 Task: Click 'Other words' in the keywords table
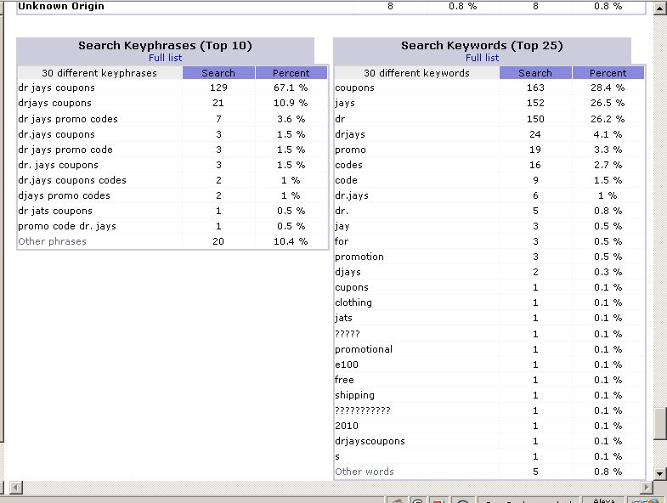point(365,472)
